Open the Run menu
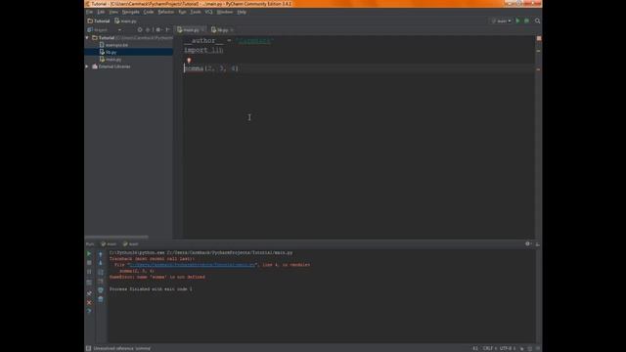 tap(182, 12)
